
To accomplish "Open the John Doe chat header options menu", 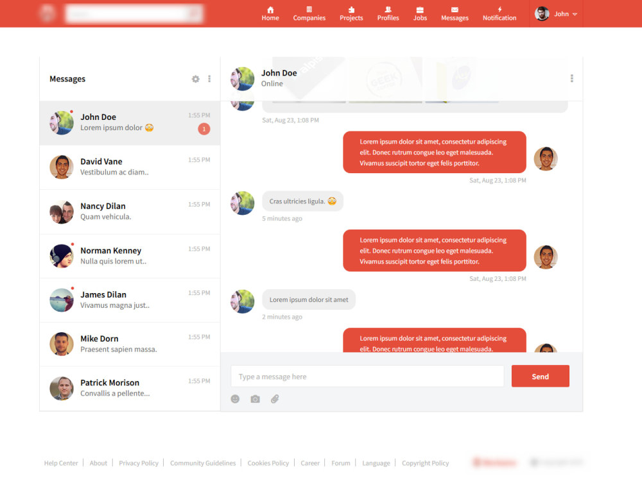I will [x=571, y=78].
